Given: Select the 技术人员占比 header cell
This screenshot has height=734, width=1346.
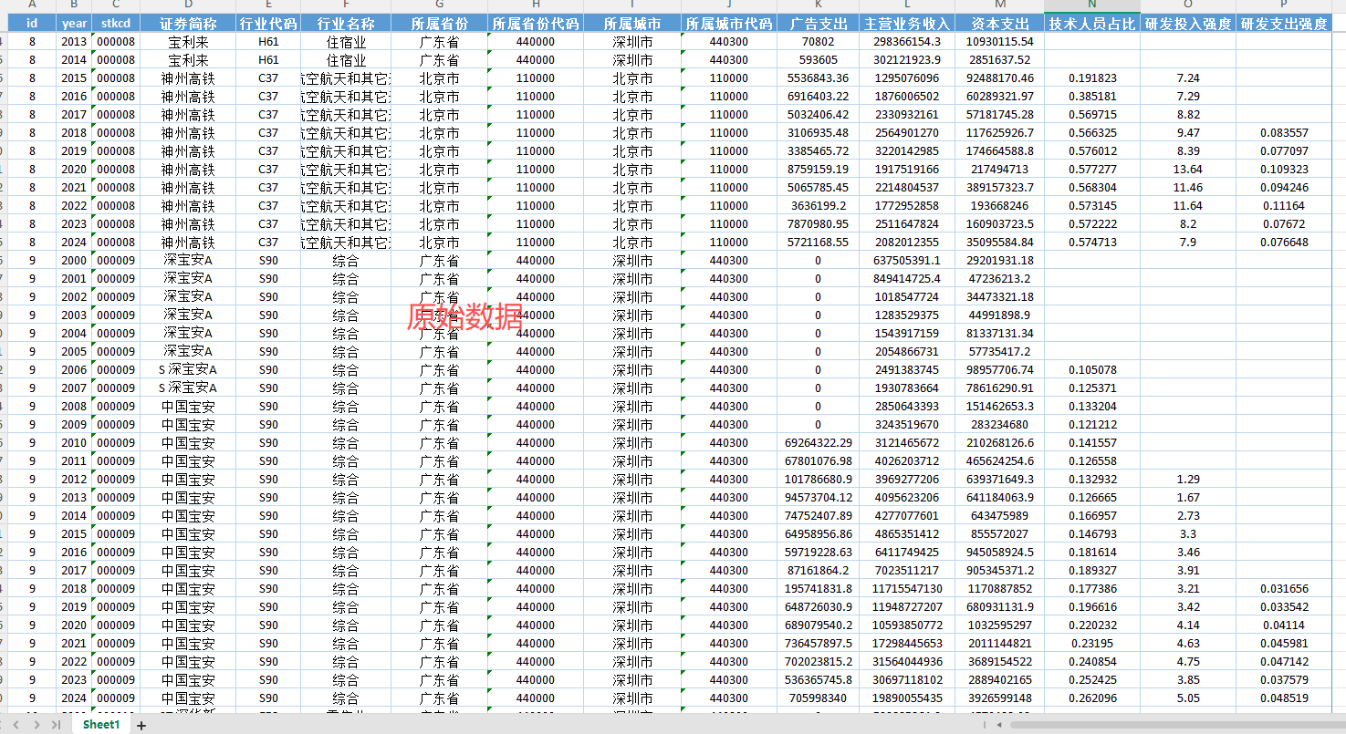Looking at the screenshot, I should click(x=1091, y=24).
